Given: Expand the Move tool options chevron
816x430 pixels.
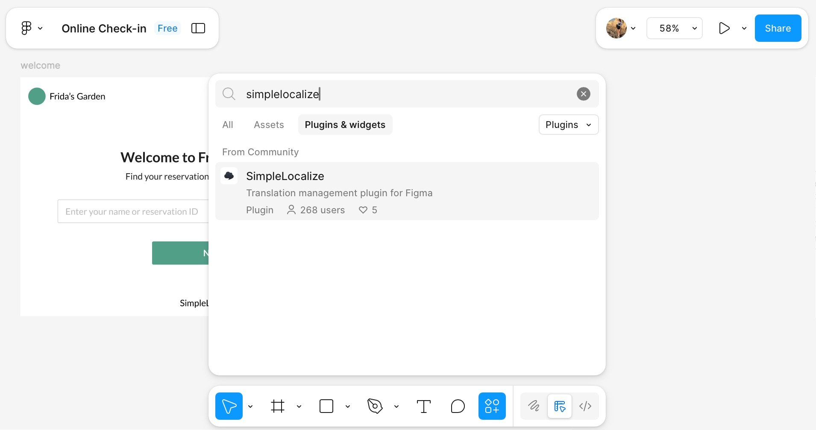Looking at the screenshot, I should click(x=250, y=407).
